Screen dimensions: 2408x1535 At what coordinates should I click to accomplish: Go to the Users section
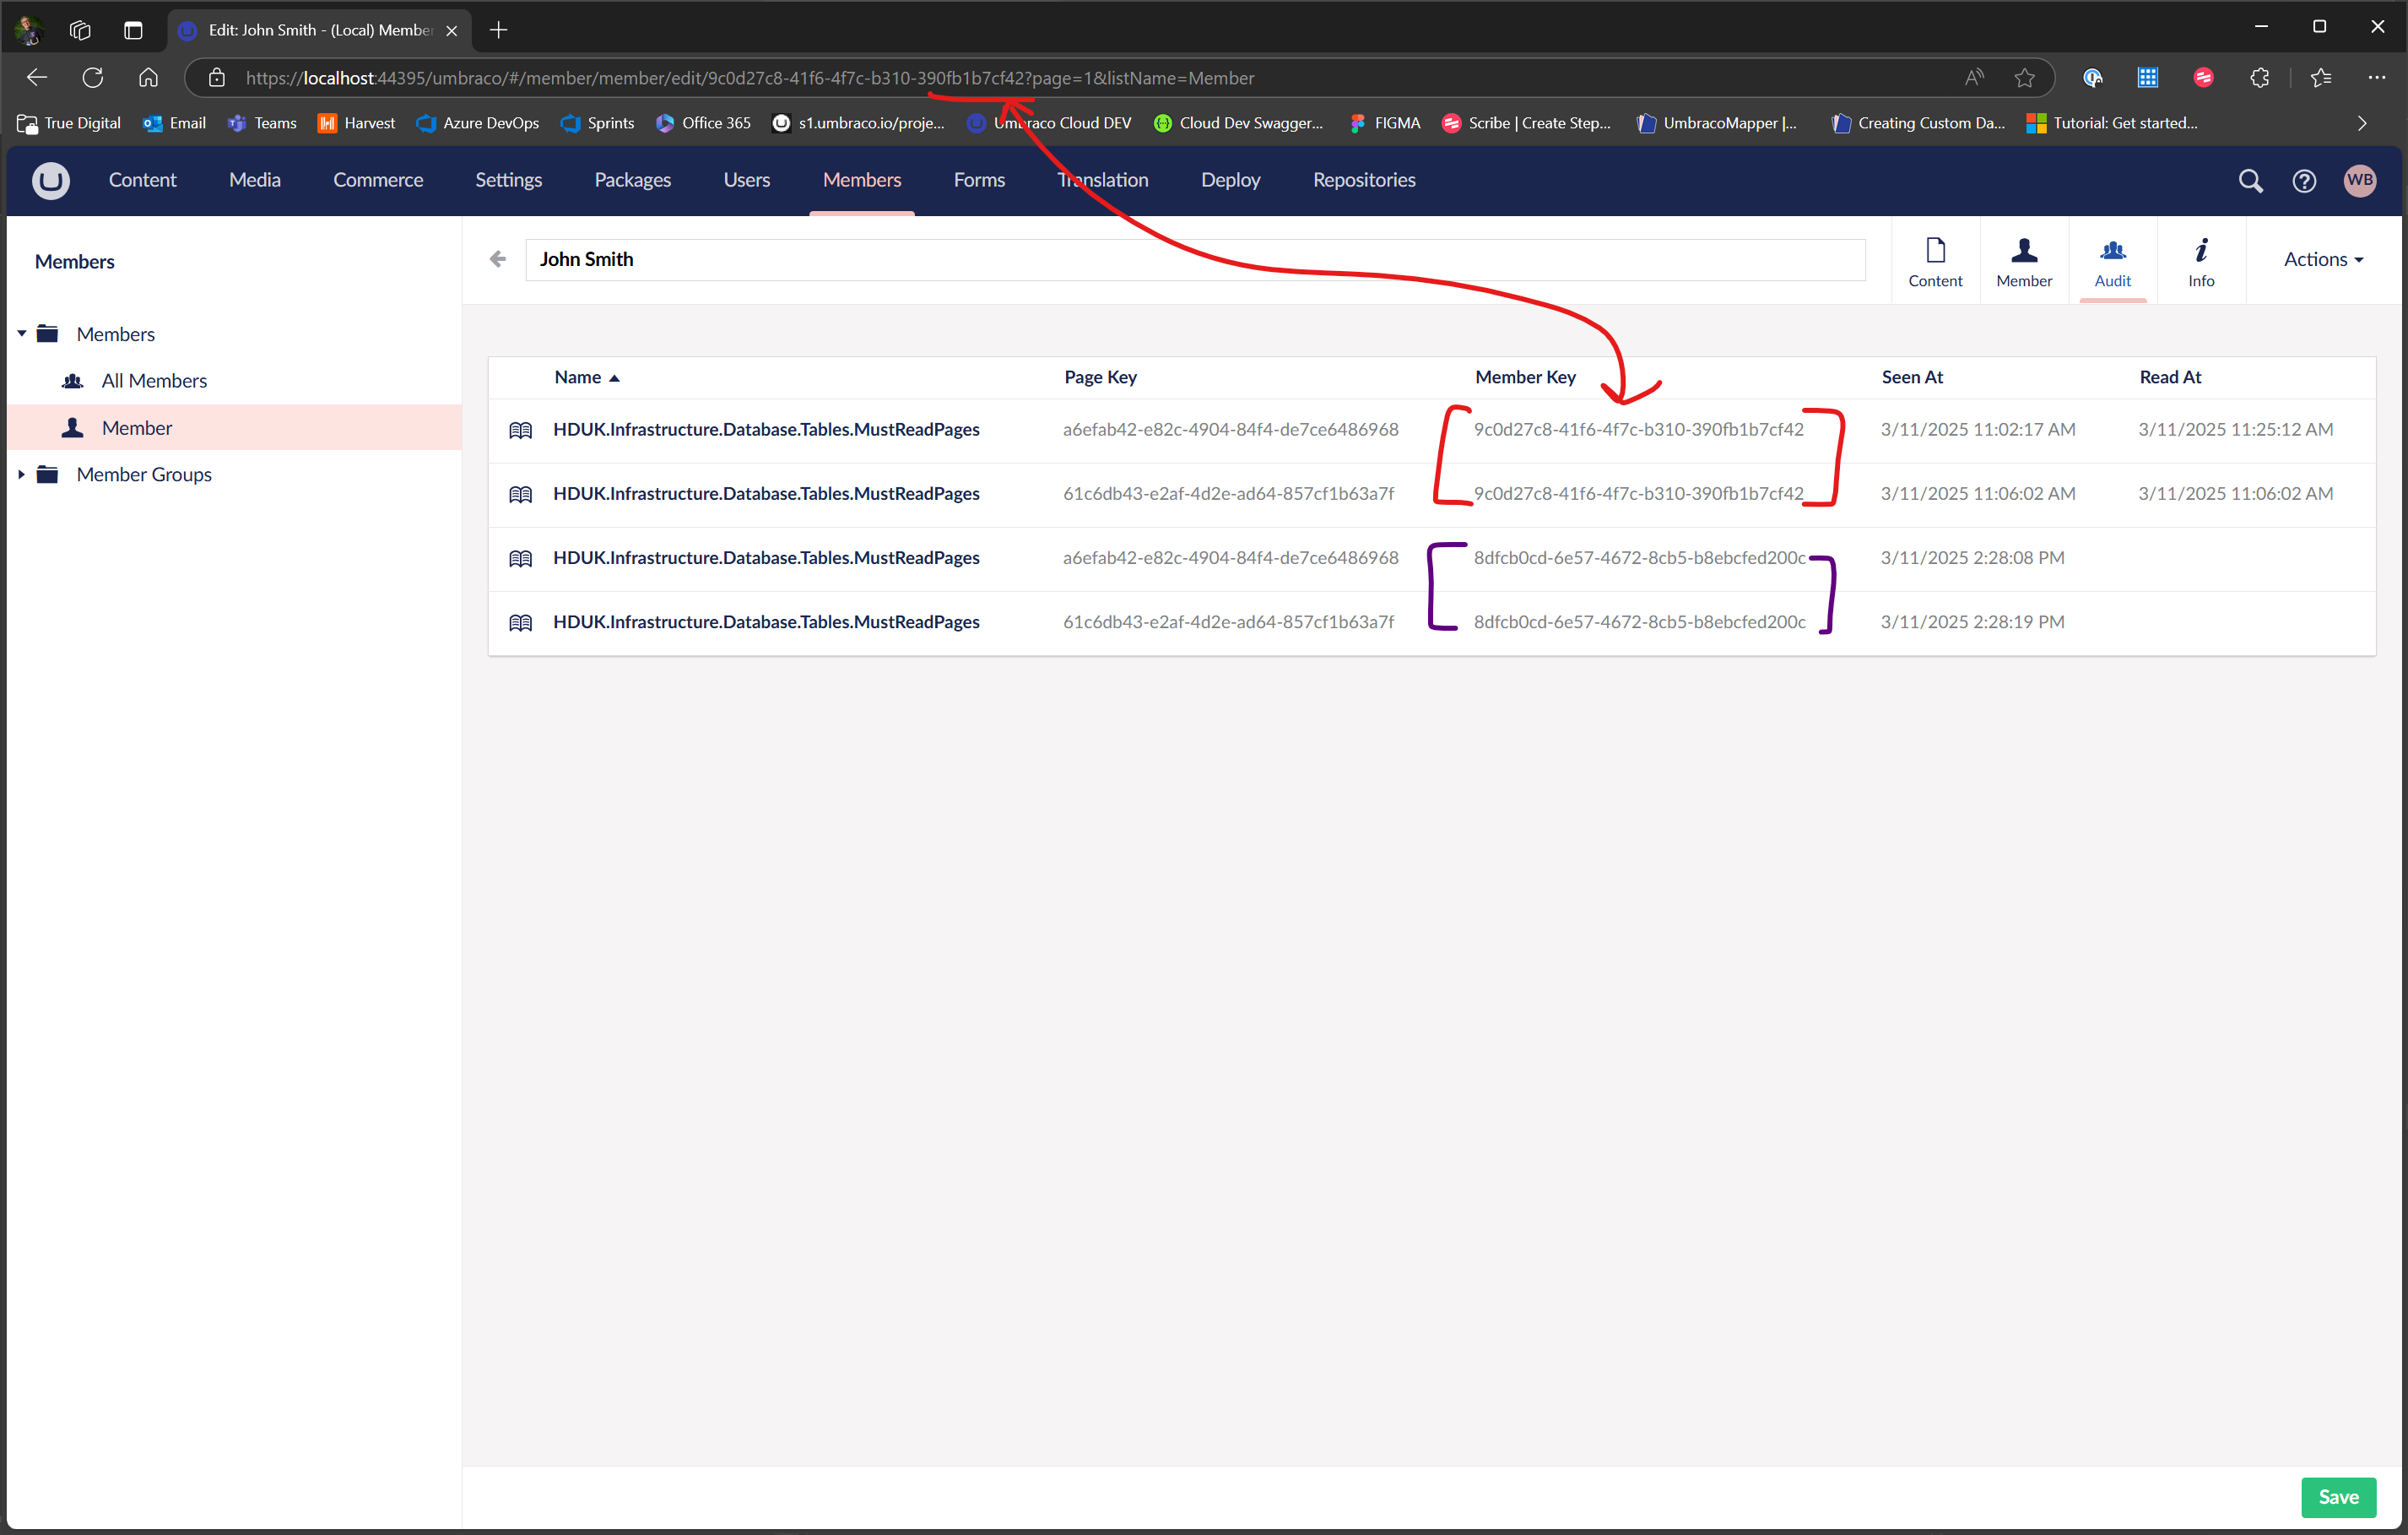[746, 180]
